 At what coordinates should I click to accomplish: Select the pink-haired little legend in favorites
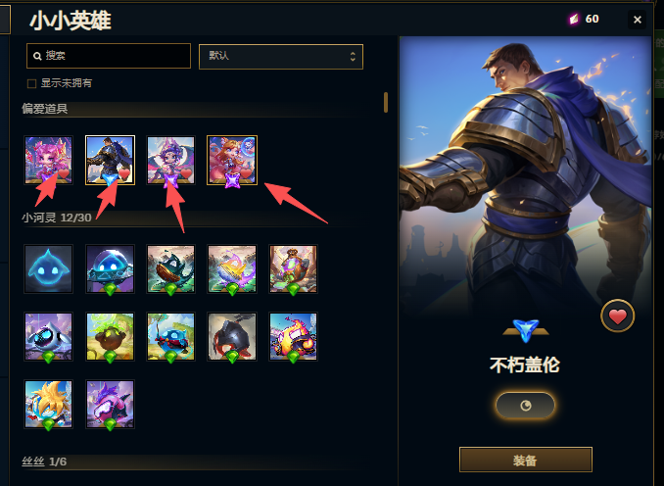coord(48,160)
